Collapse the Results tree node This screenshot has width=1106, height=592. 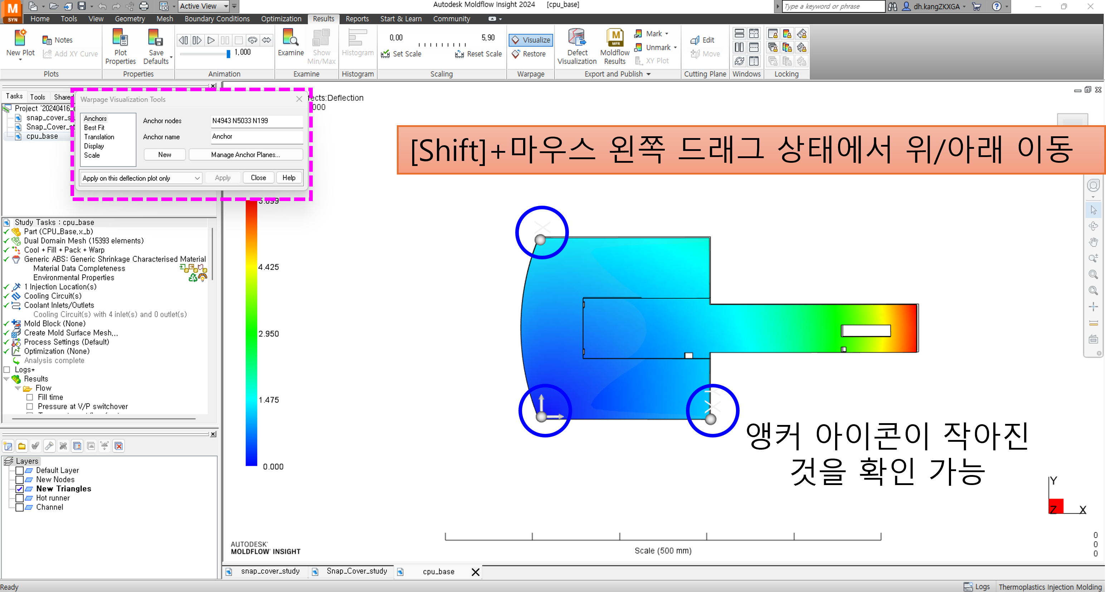(6, 379)
